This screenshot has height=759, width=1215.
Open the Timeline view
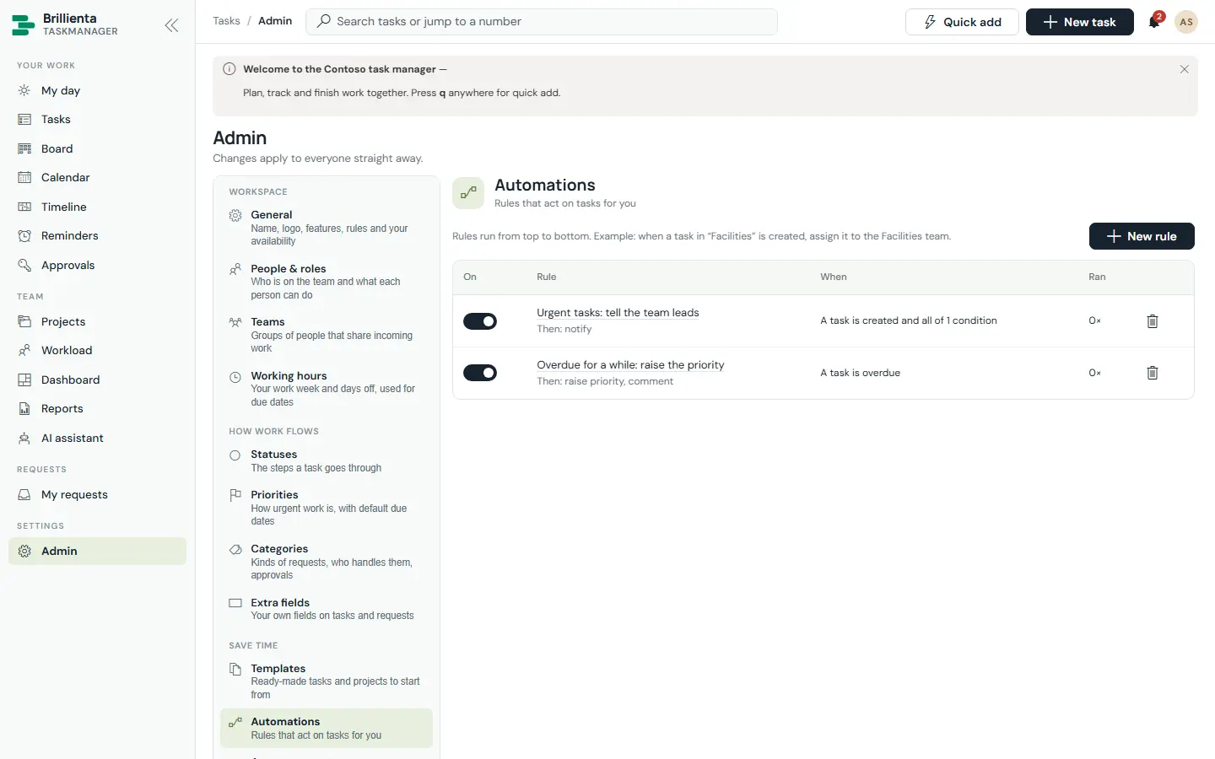pos(97,207)
